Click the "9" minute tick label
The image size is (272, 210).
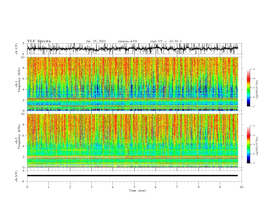pyautogui.click(x=220, y=187)
